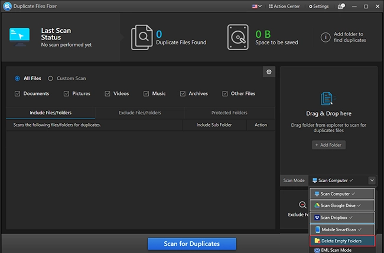The height and width of the screenshot is (253, 384).
Task: Choose Scan Google Drive from the mode list
Action: 342,206
